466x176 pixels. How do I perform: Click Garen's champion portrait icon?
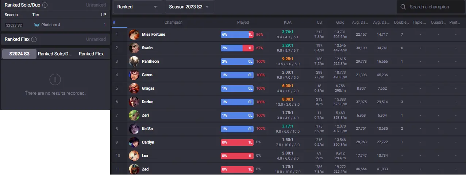(x=134, y=75)
